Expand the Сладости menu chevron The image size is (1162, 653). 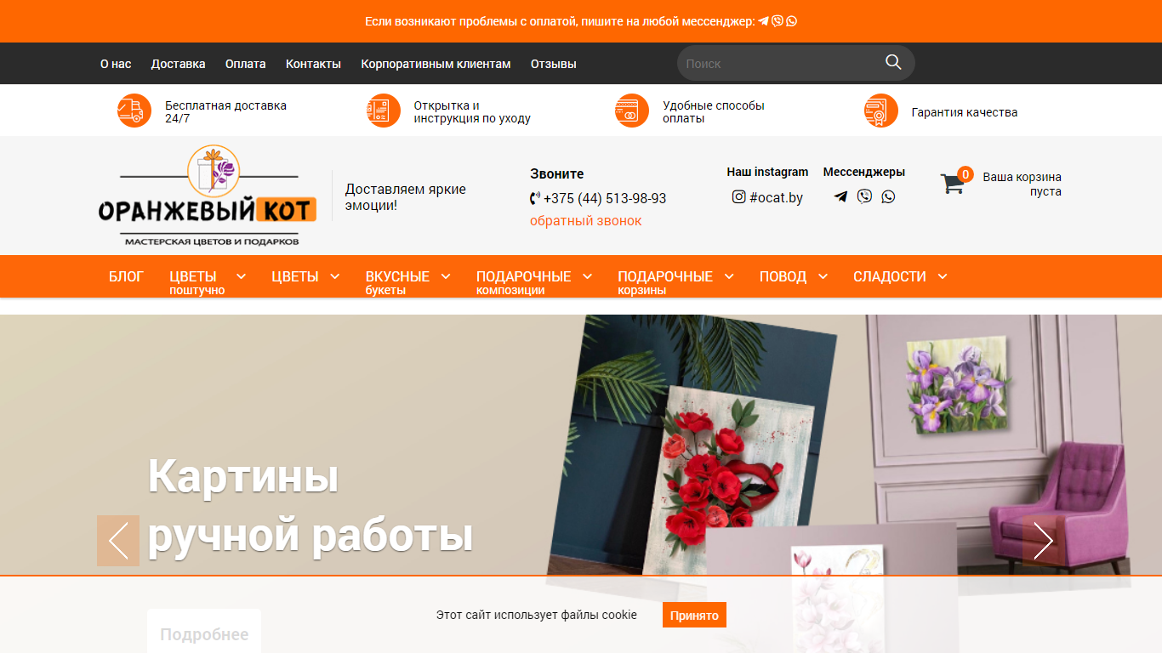[x=943, y=276]
